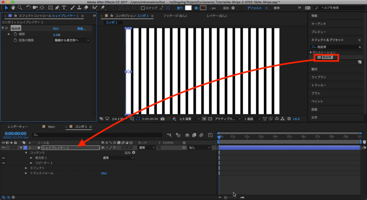Screen dimensions: 367x200
Task: Click リセット in the effect controls panel
Action: 56,29
